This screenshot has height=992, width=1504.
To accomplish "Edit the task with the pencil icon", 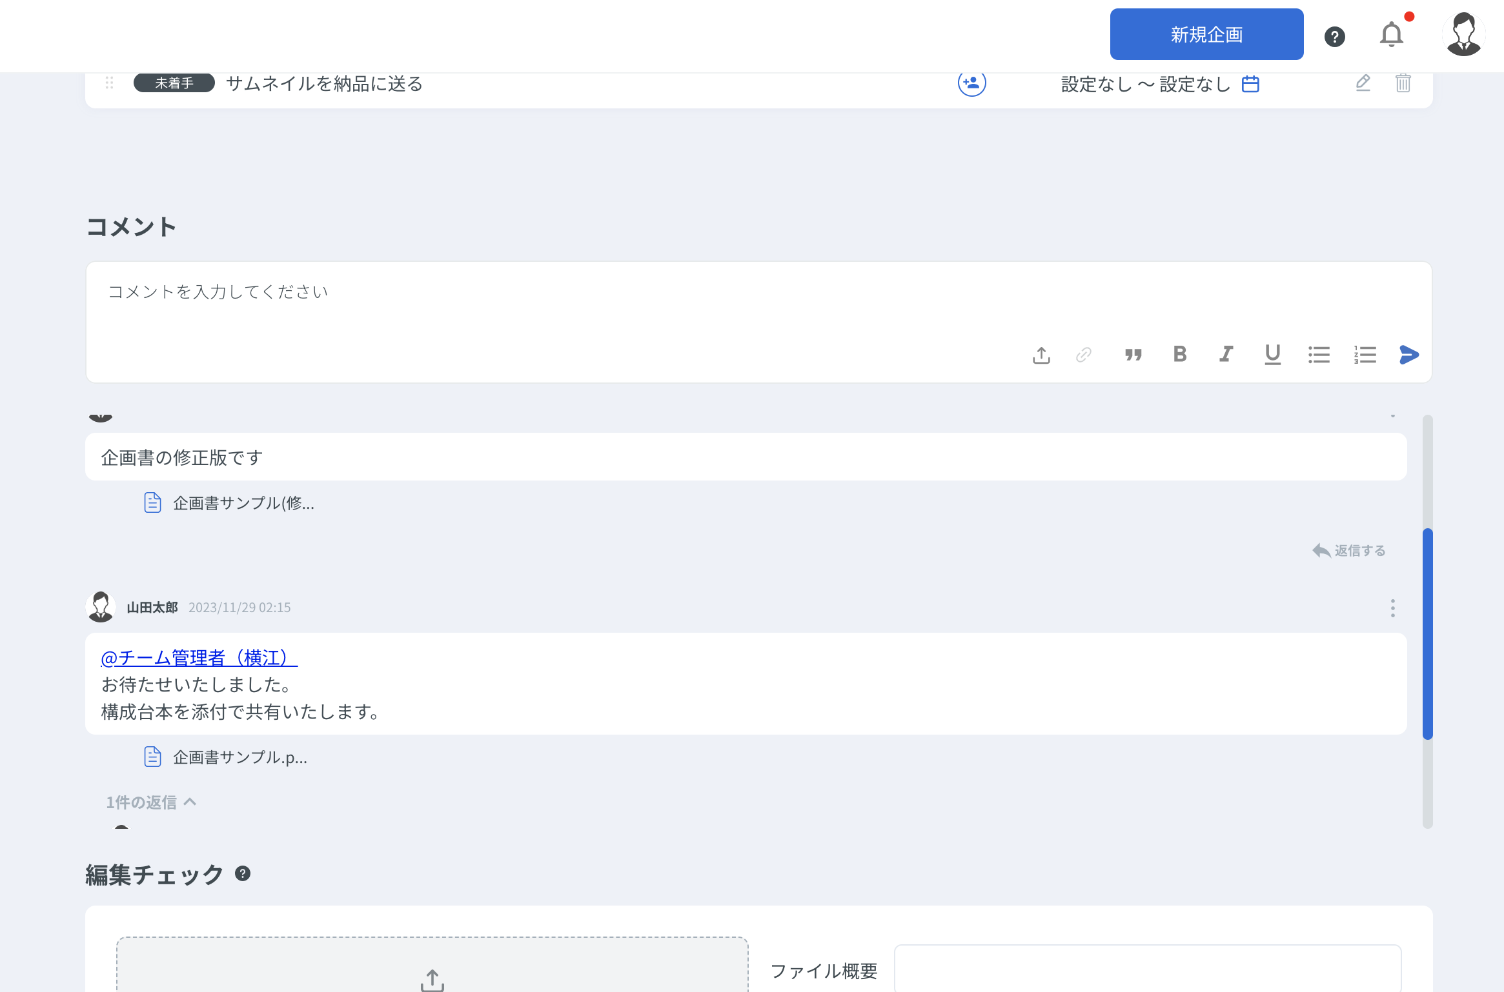I will click(x=1363, y=83).
